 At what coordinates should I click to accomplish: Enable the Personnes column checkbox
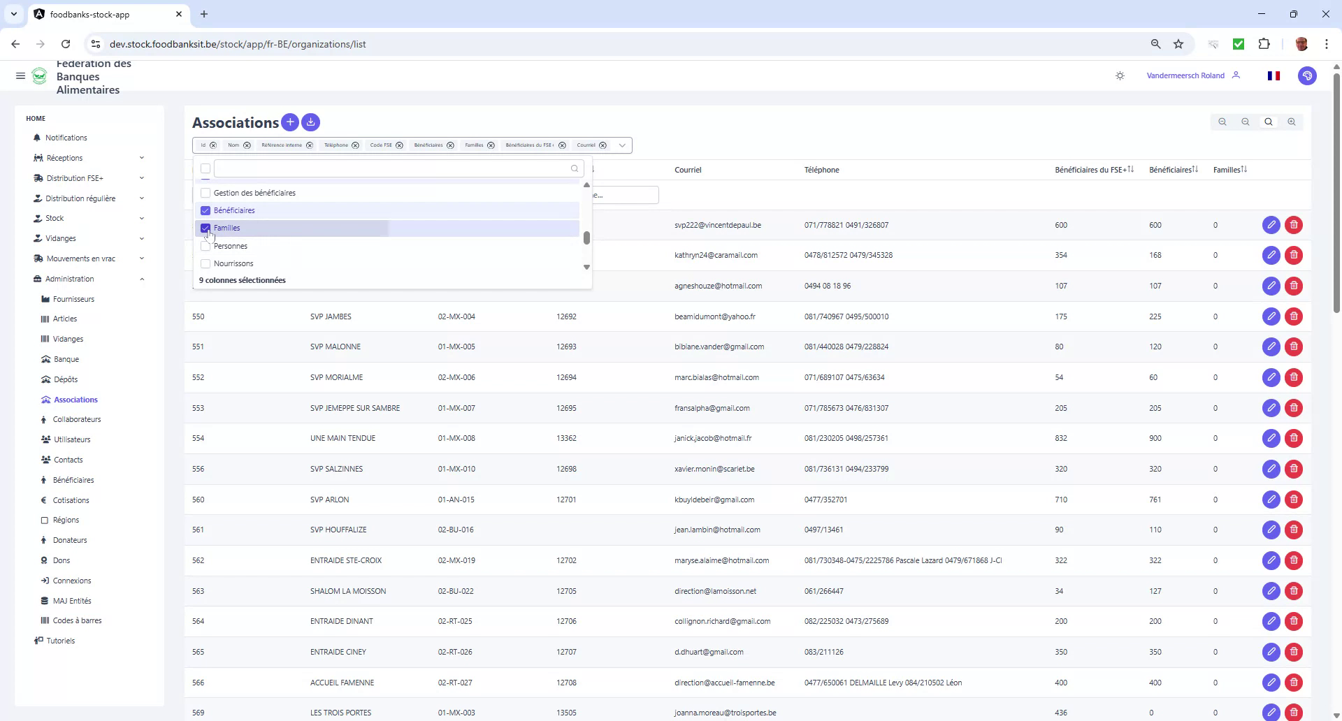click(x=205, y=245)
